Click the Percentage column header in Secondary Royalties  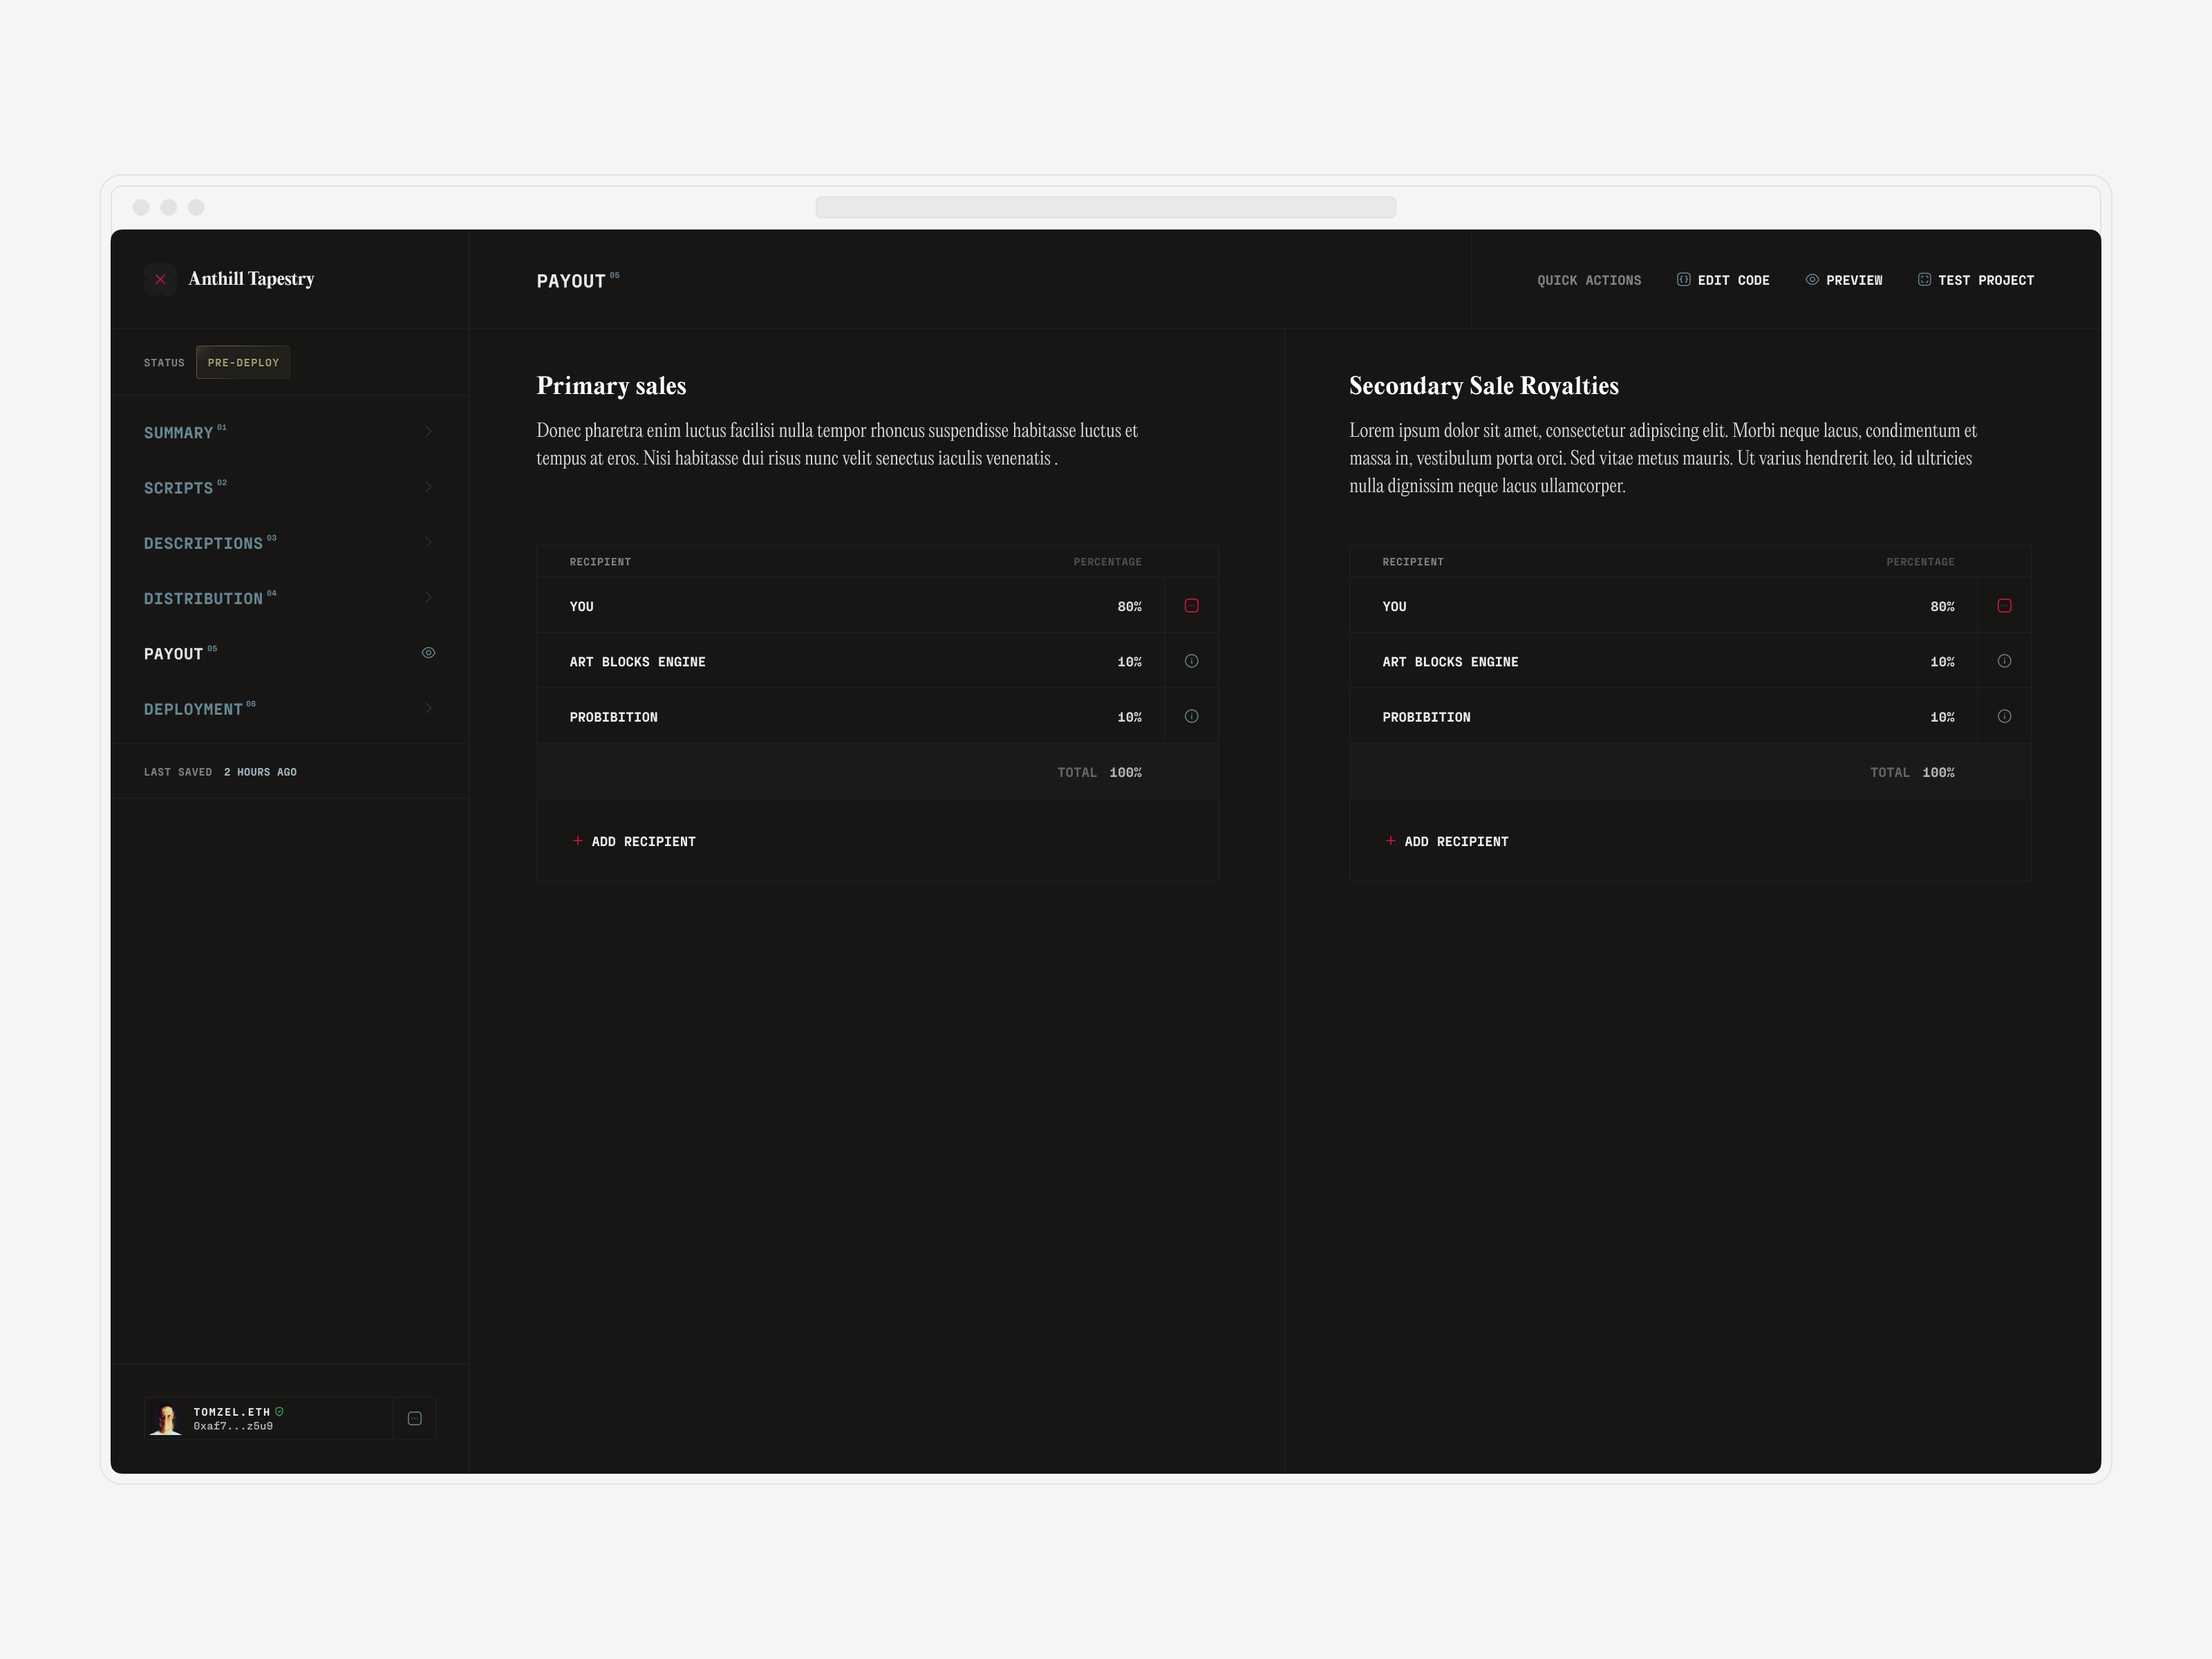(1920, 561)
